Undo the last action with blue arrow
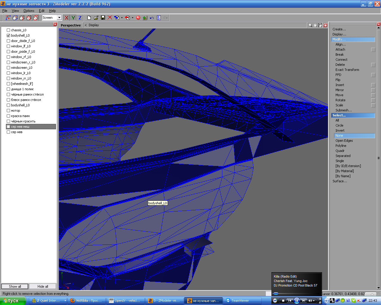The width and height of the screenshot is (381, 305). click(152, 18)
